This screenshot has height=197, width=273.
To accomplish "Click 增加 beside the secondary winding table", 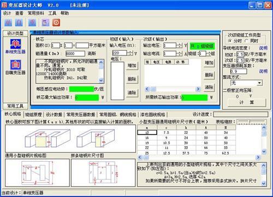I will (209, 63).
